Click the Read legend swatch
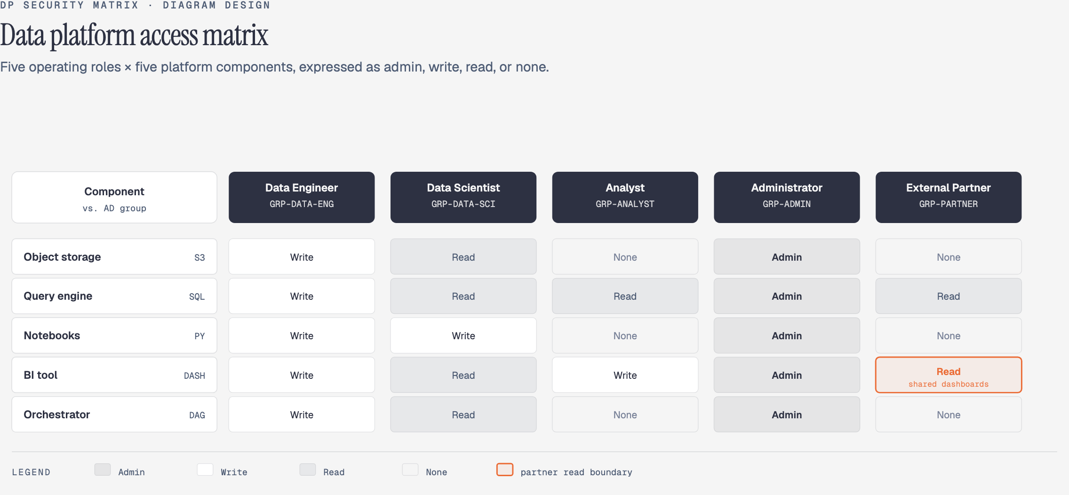1069x495 pixels. [308, 470]
